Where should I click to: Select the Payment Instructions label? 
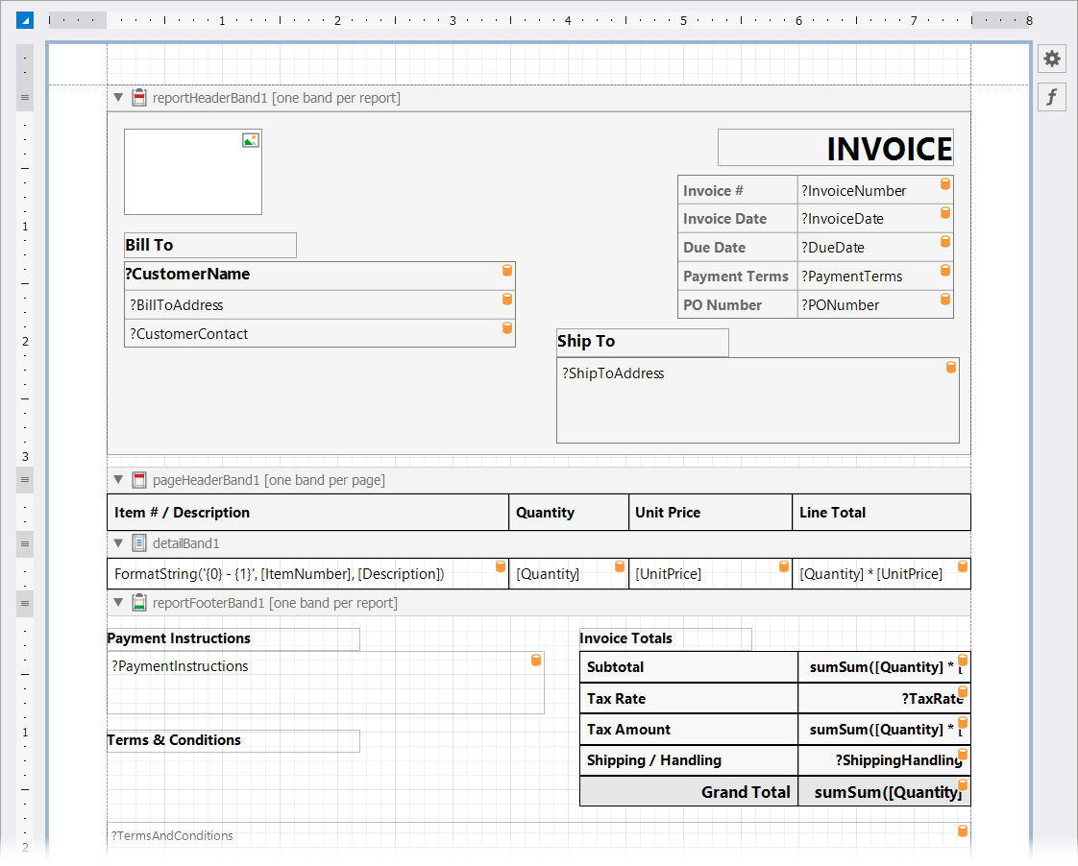pos(233,638)
